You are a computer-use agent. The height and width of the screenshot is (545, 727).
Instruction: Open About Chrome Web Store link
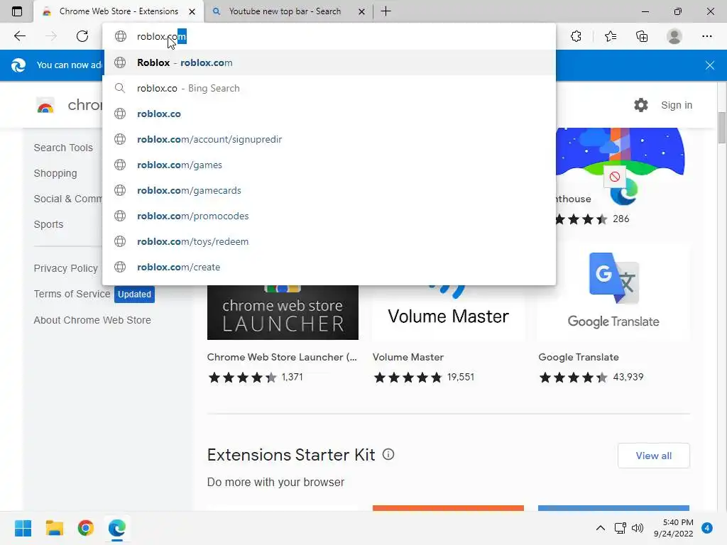pos(92,320)
